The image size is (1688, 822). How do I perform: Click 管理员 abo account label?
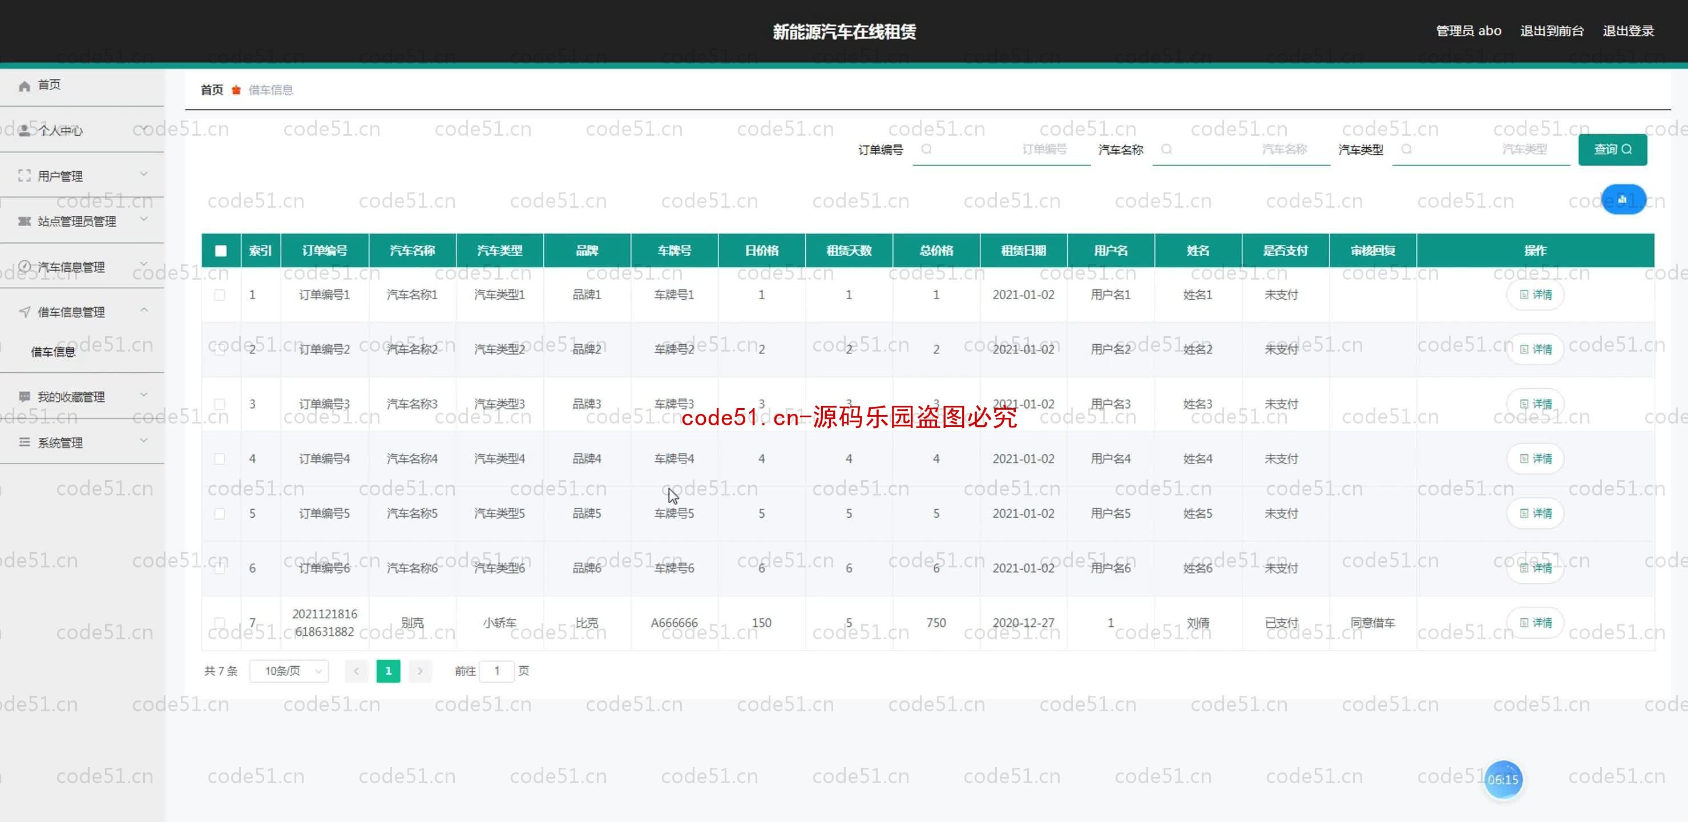[1468, 31]
